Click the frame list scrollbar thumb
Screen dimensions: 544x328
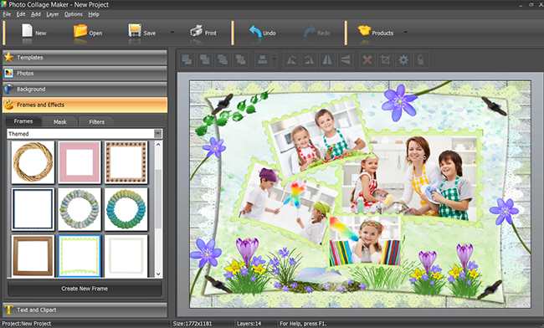158,199
